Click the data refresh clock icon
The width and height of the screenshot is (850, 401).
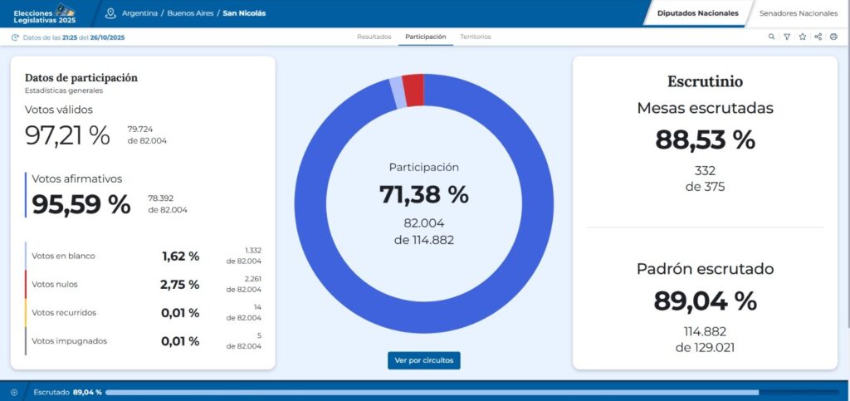pyautogui.click(x=15, y=37)
